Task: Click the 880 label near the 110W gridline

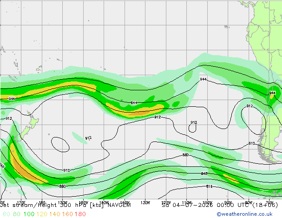Action: 185,155
